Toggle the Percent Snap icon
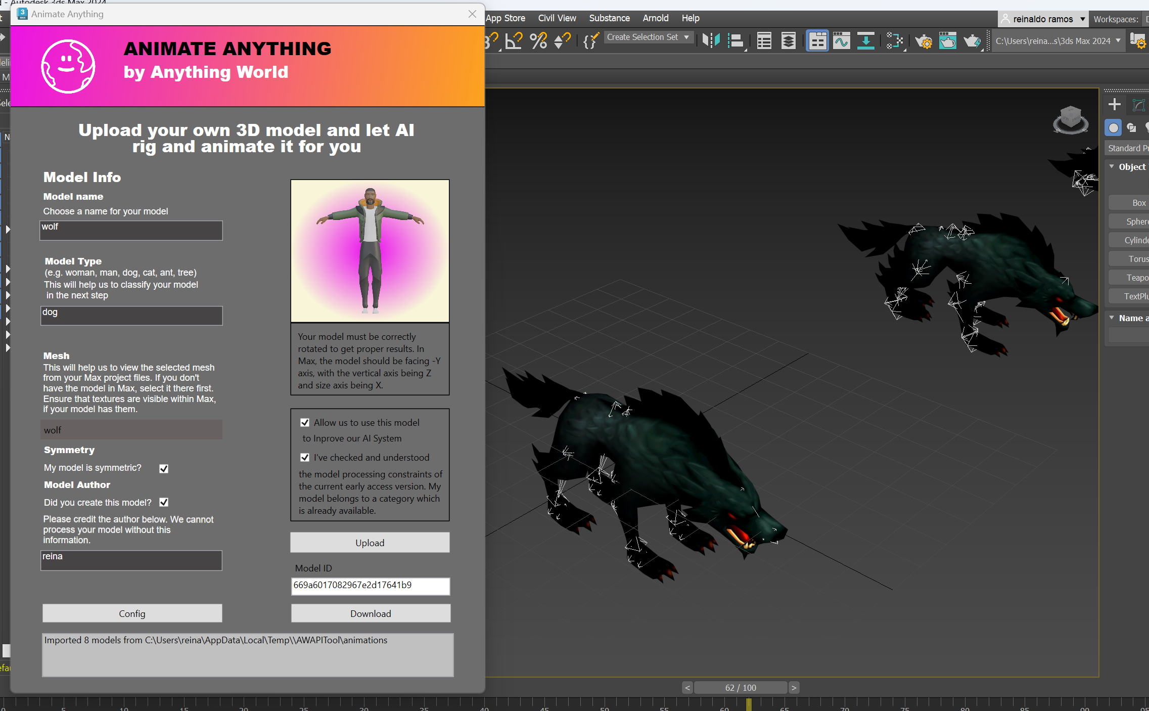 [x=538, y=40]
